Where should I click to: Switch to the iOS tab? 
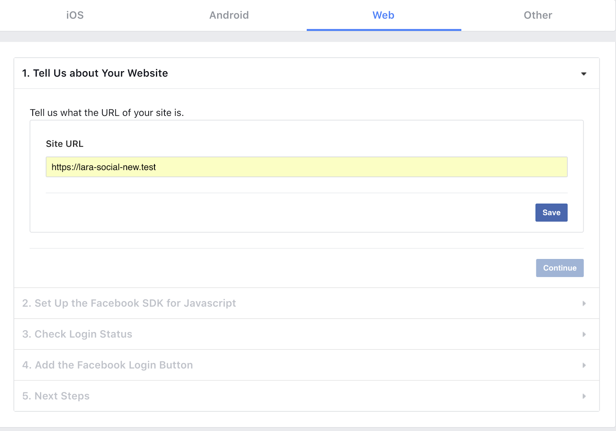pyautogui.click(x=75, y=15)
